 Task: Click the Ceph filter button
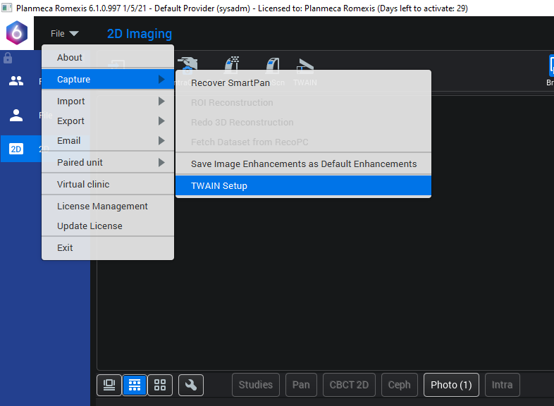[x=399, y=385]
